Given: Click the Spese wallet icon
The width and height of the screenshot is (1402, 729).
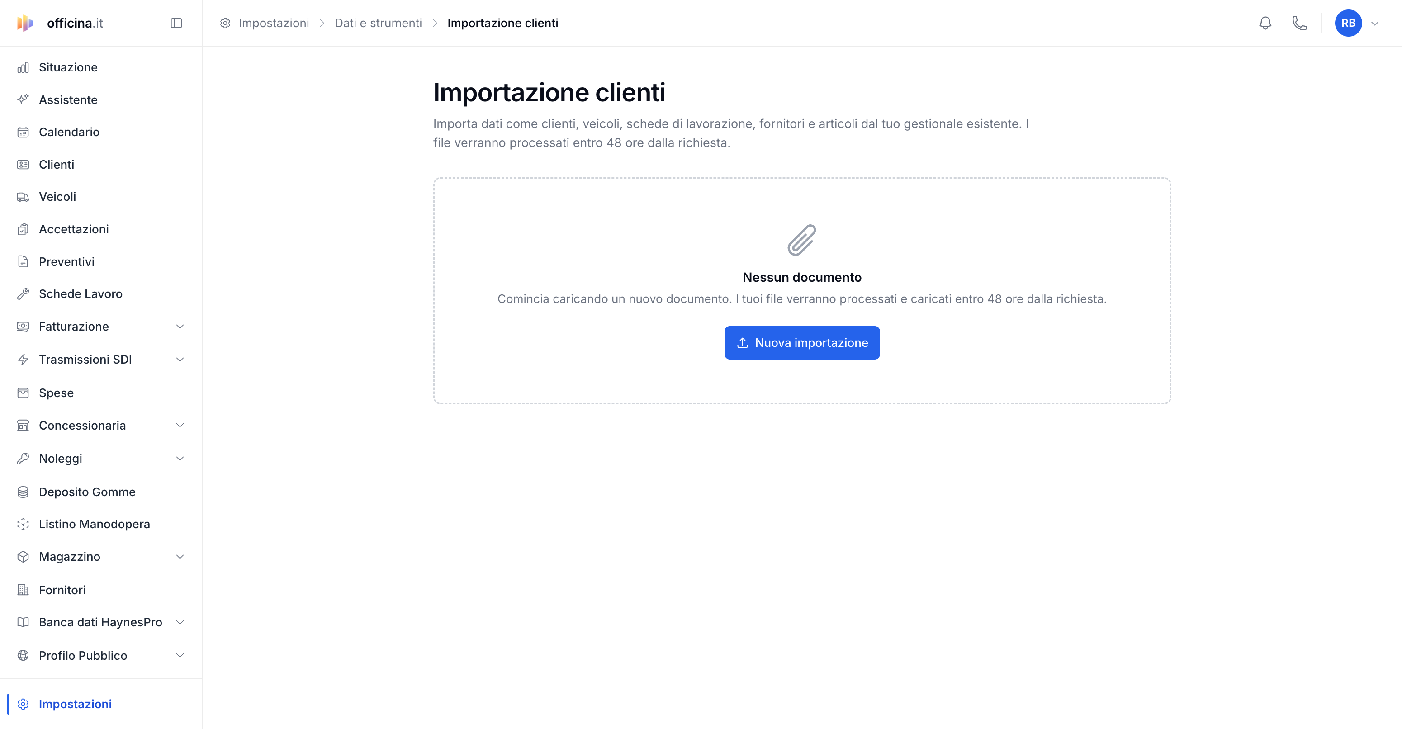Looking at the screenshot, I should (23, 393).
